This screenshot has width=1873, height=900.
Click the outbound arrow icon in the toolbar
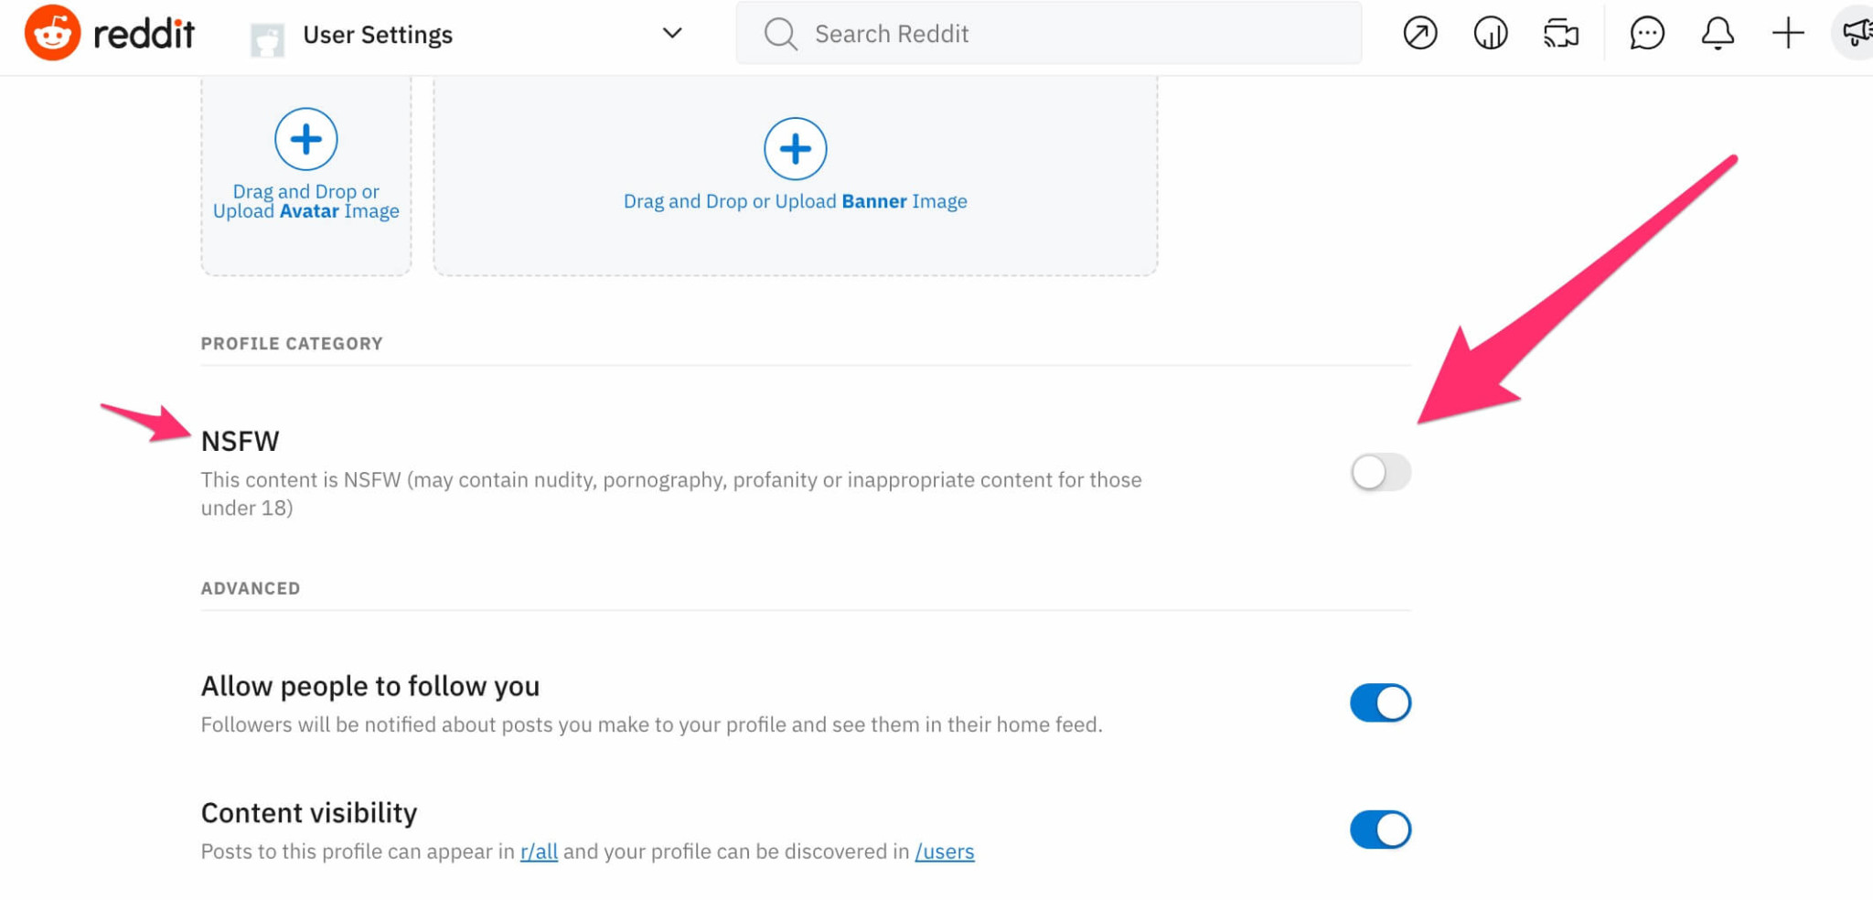click(1419, 34)
